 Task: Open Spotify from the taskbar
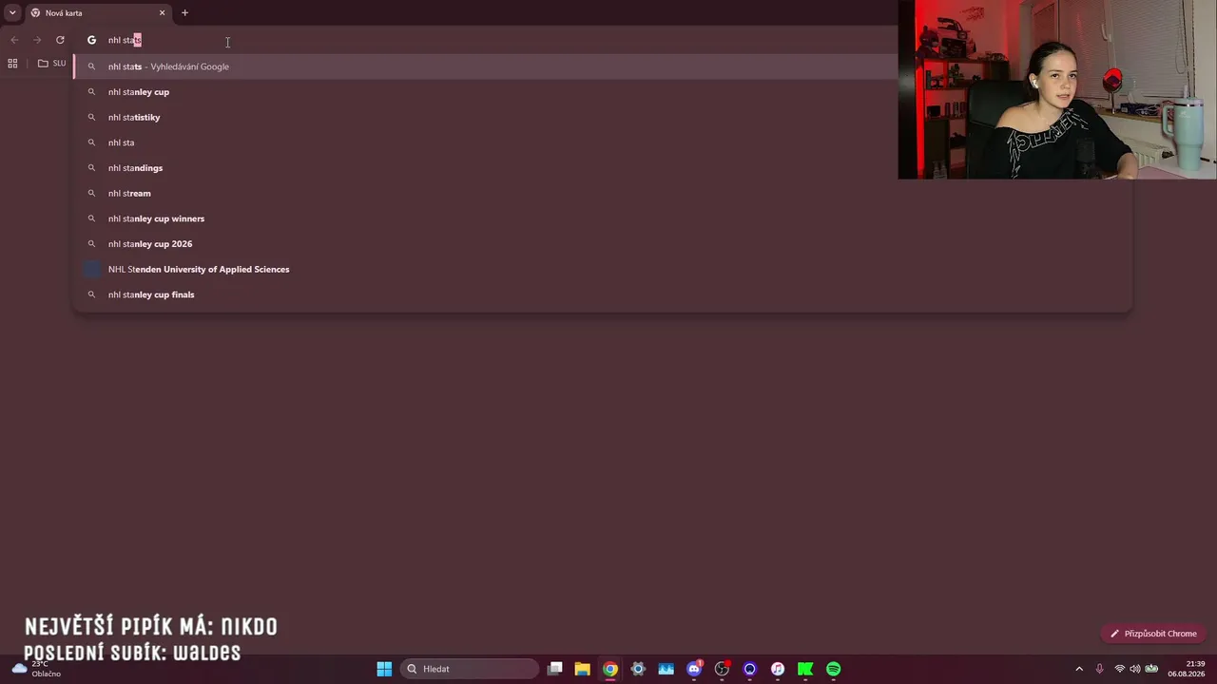(834, 669)
